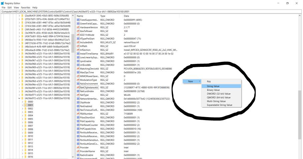Click the NetType string value icon
The width and height of the screenshot is (303, 159).
78,95
